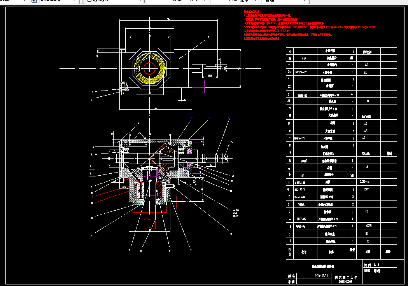
Task: Click the material 45 cell in row 25
Action: pyautogui.click(x=368, y=65)
